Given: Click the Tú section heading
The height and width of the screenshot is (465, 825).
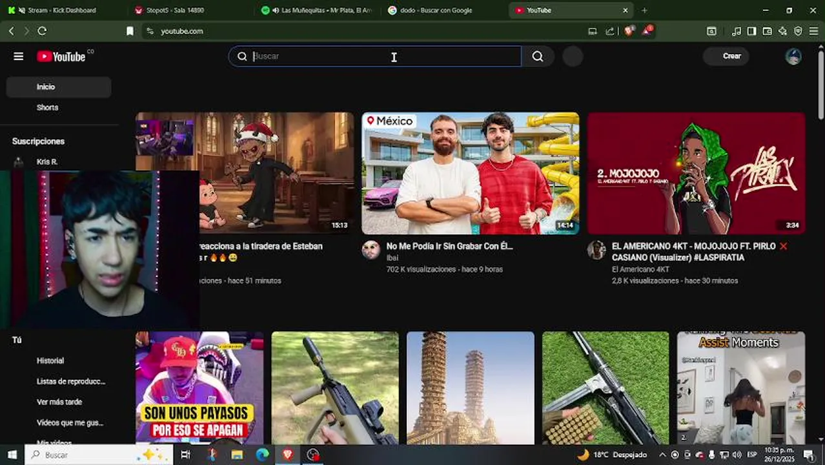Looking at the screenshot, I should pyautogui.click(x=17, y=340).
